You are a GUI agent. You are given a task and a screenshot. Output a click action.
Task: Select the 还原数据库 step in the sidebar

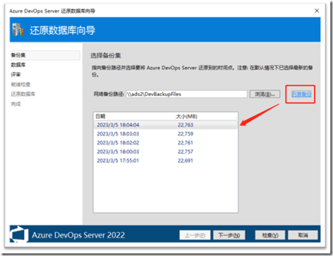pyautogui.click(x=23, y=94)
